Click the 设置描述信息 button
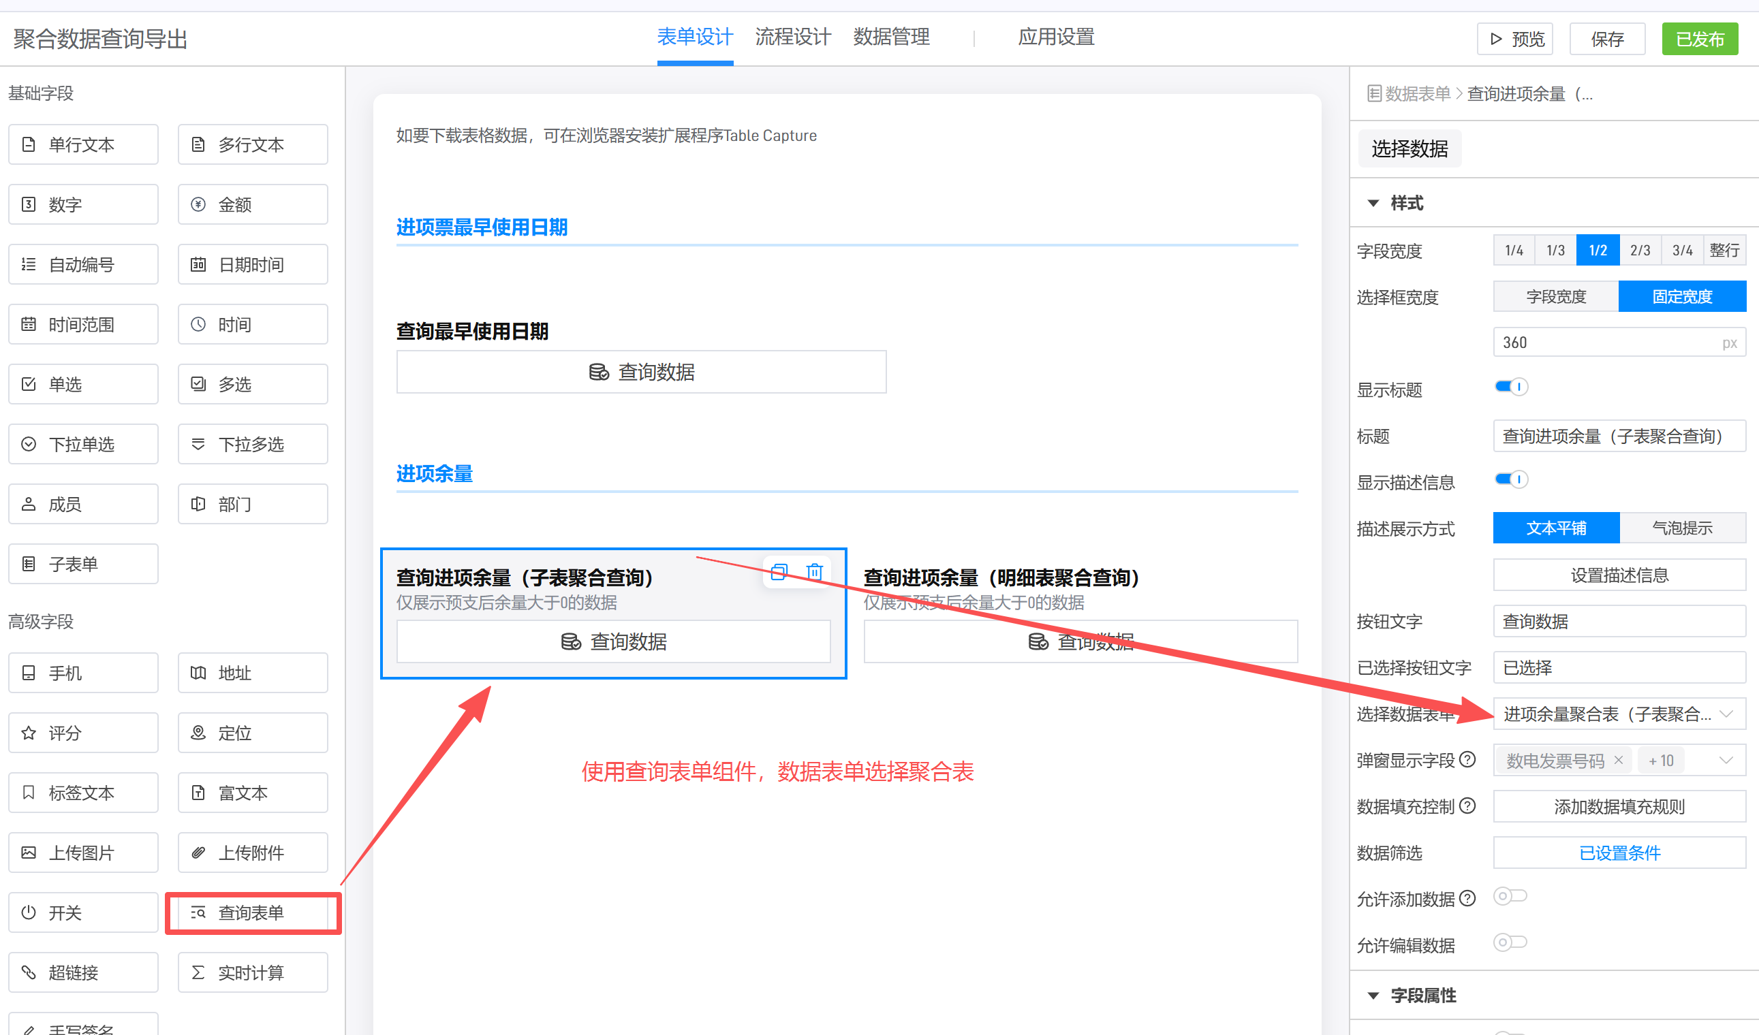Viewport: 1759px width, 1035px height. point(1619,575)
